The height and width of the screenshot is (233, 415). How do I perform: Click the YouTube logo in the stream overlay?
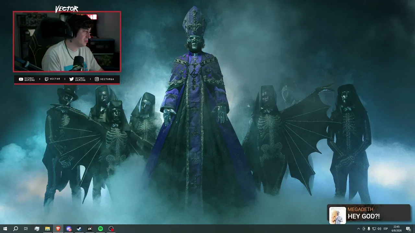(x=21, y=79)
